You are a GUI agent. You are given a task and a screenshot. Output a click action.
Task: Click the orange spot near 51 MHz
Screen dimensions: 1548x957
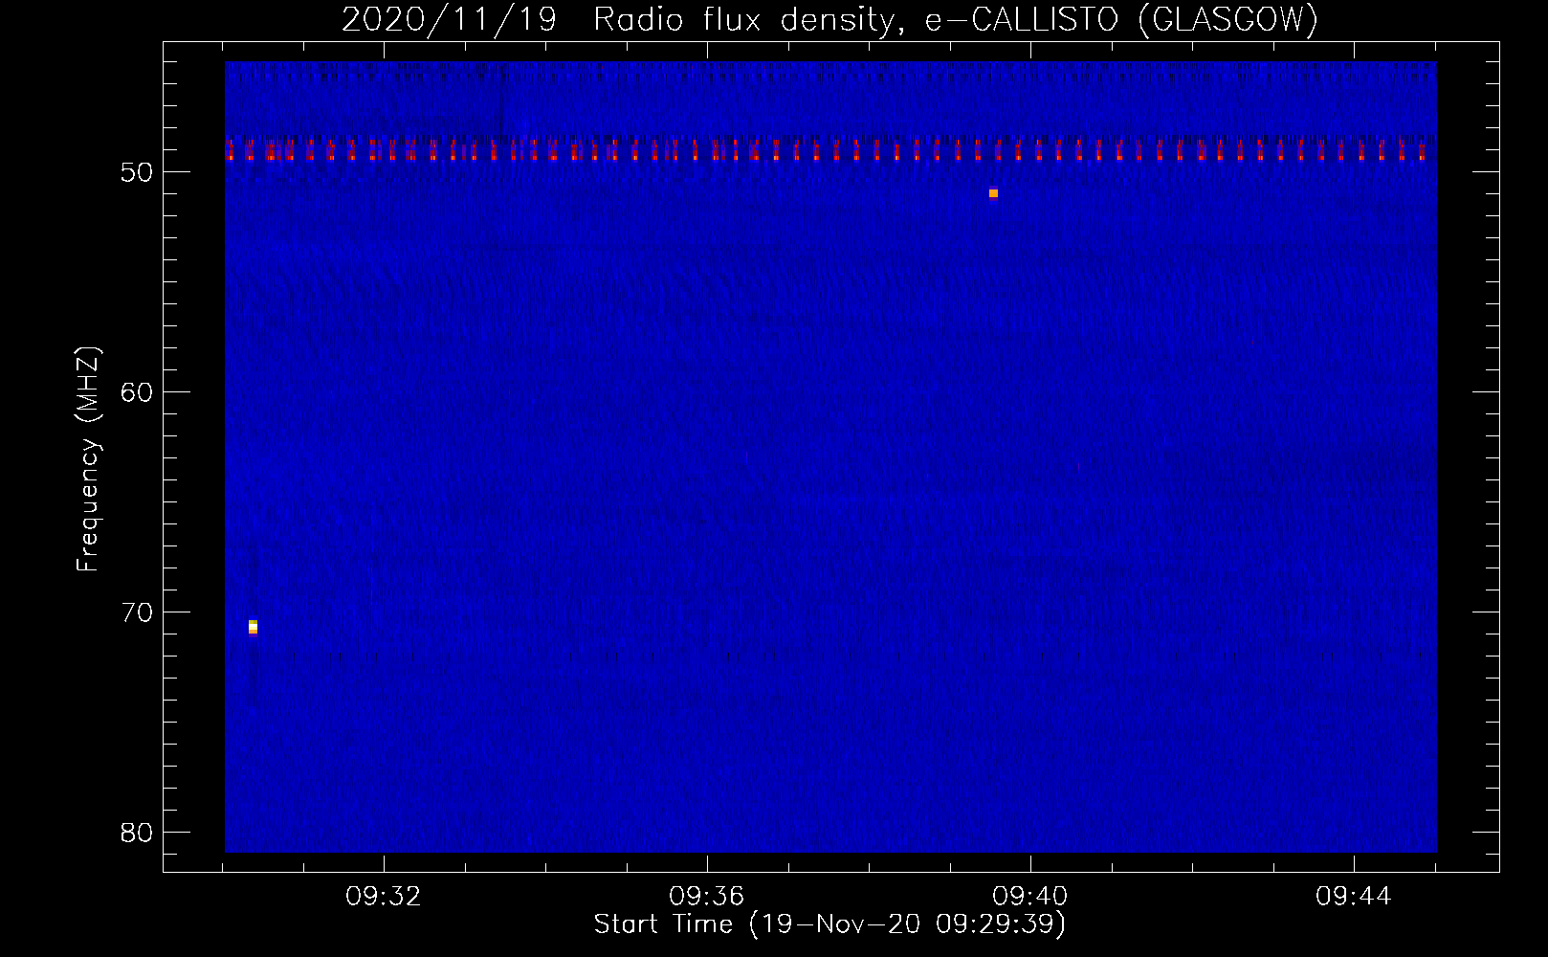[993, 193]
